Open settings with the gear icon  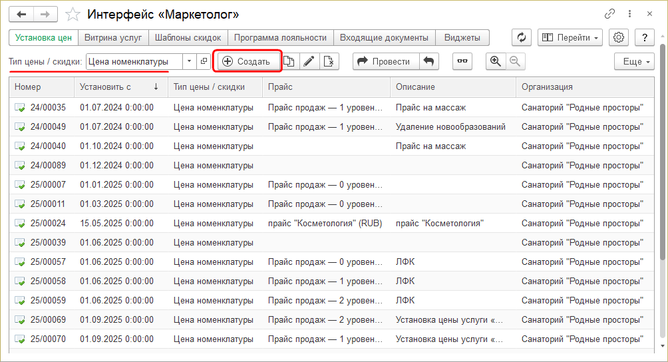[619, 38]
